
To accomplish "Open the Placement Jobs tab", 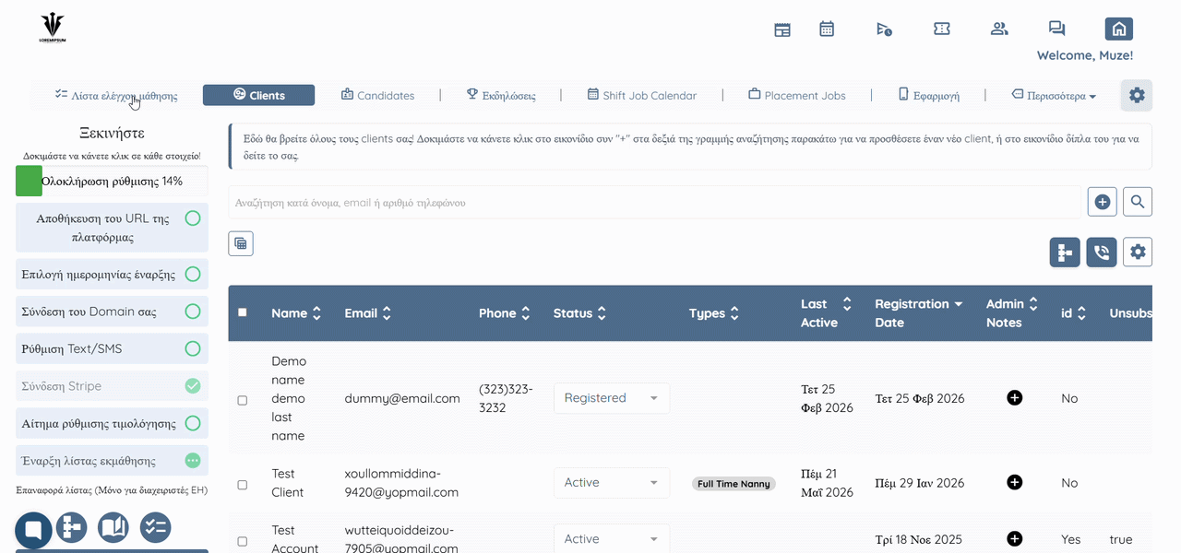I will pyautogui.click(x=796, y=95).
